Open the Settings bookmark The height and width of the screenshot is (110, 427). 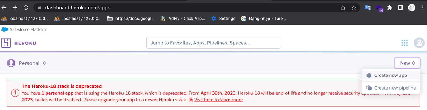(223, 18)
